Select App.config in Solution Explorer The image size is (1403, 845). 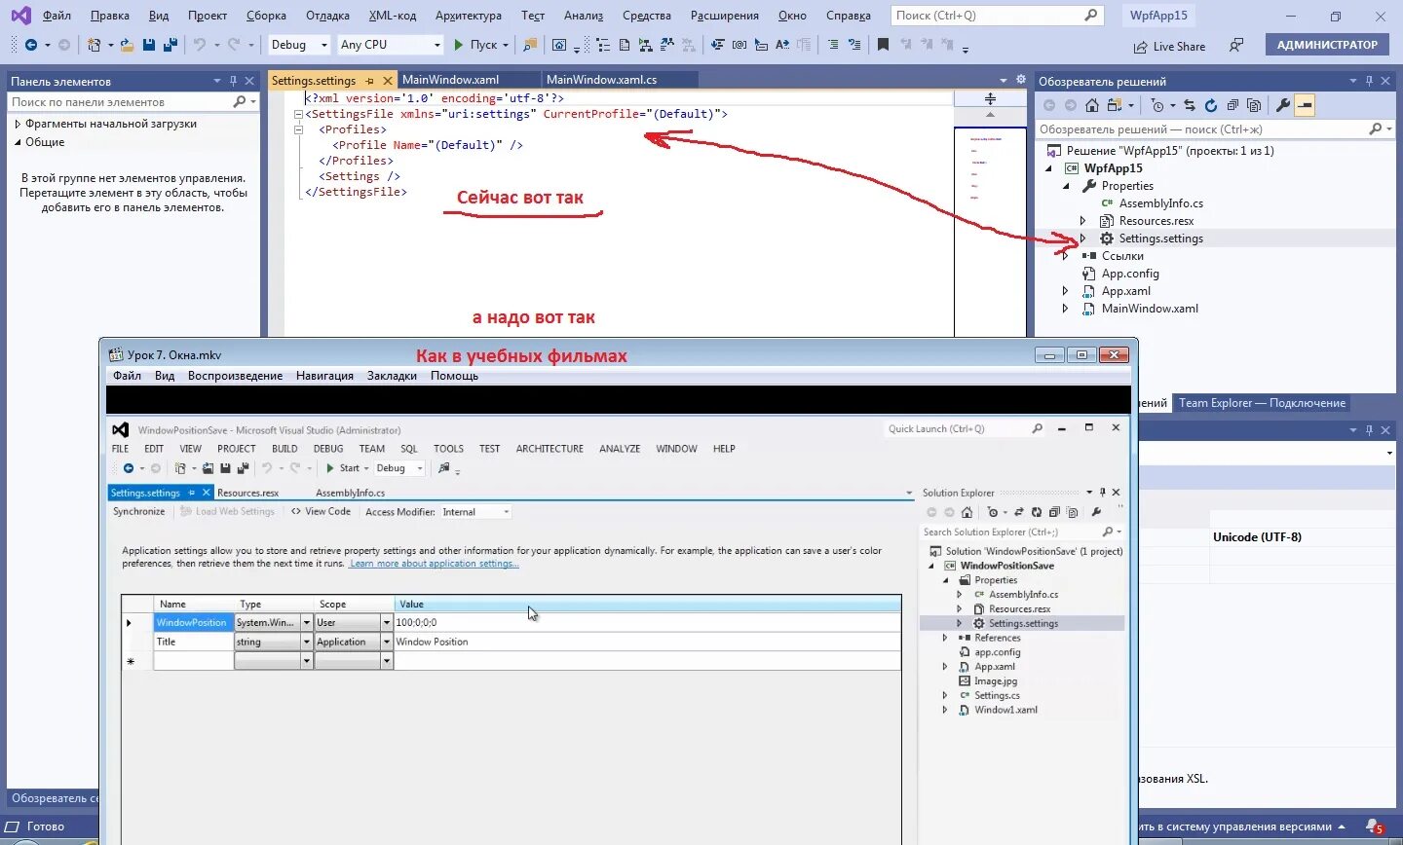coord(1130,274)
